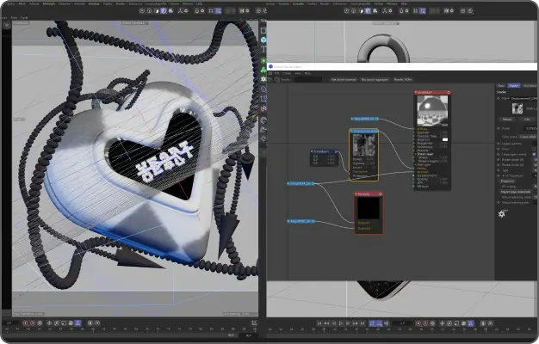Viewport: 539px width, 344px height.
Task: Click the Perspective label in left viewport
Action: coord(21,23)
